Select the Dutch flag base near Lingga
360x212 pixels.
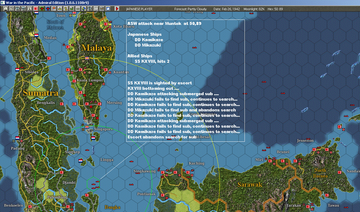tap(80, 161)
